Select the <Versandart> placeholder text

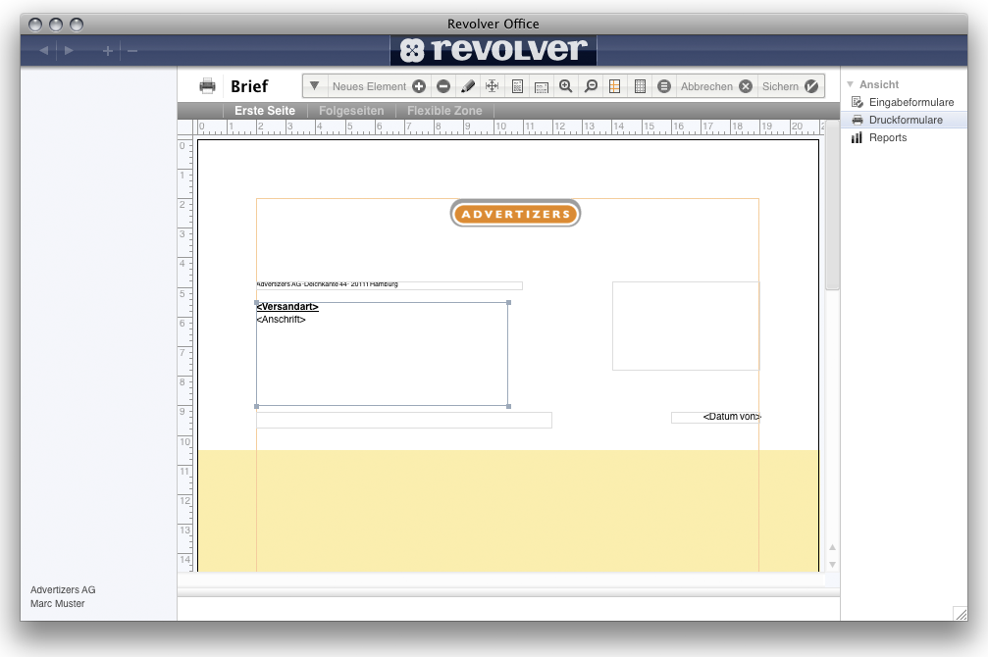tap(287, 307)
